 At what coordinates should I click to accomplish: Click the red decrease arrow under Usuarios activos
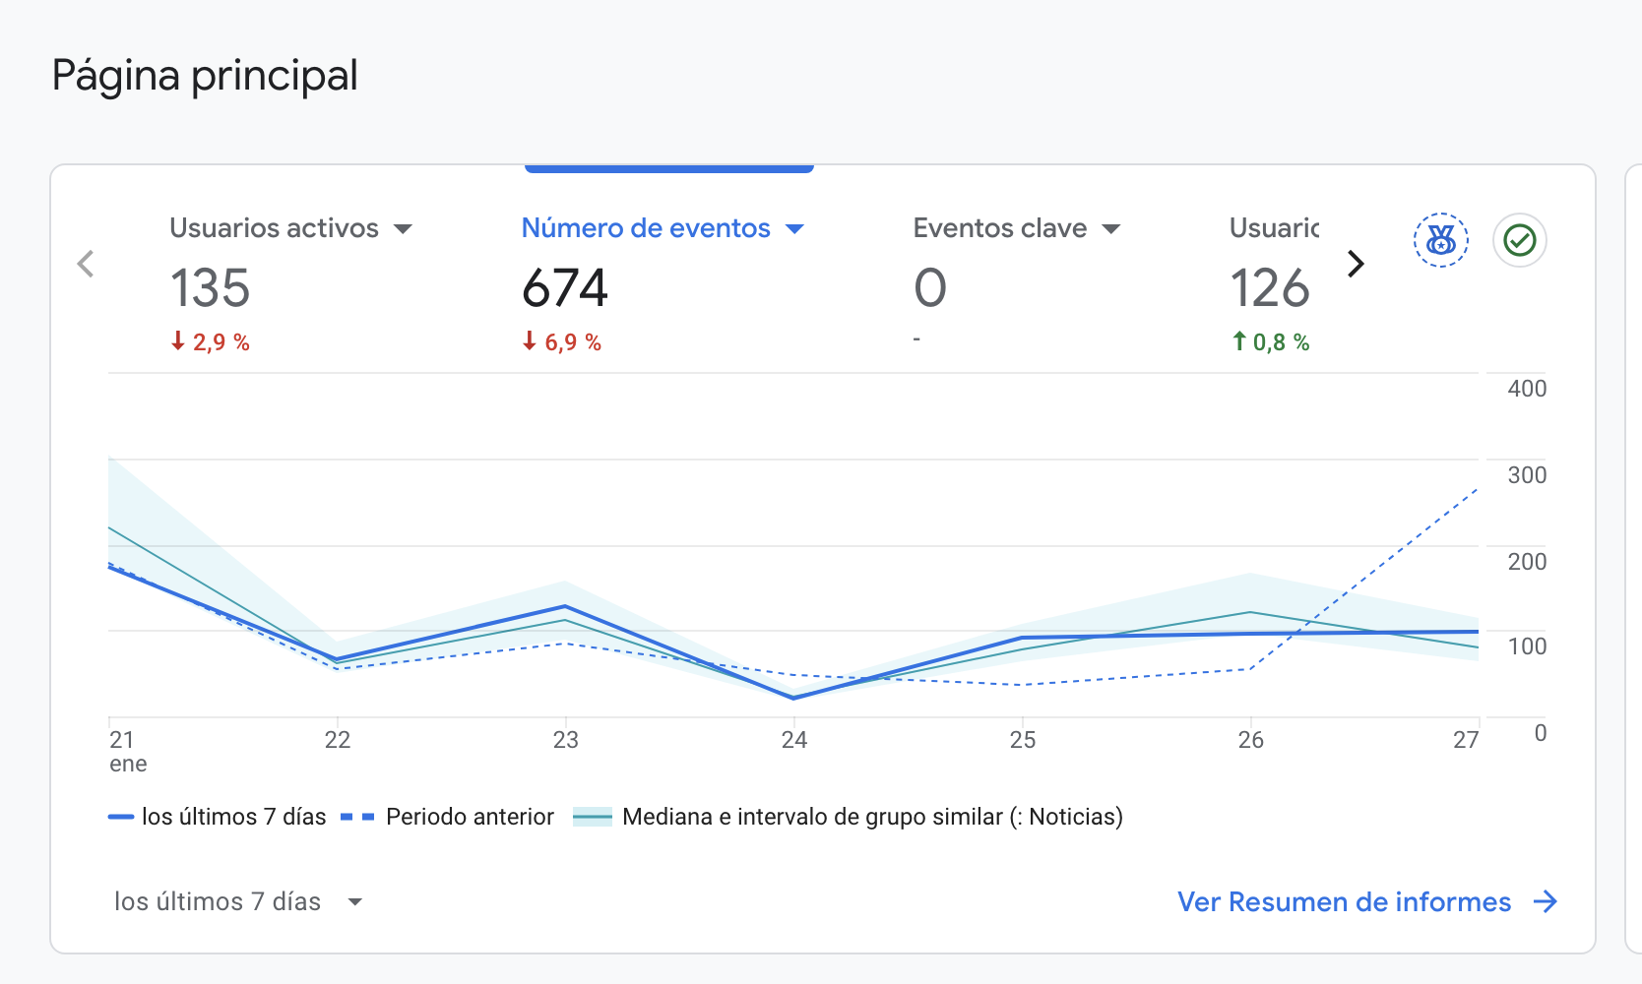178,341
